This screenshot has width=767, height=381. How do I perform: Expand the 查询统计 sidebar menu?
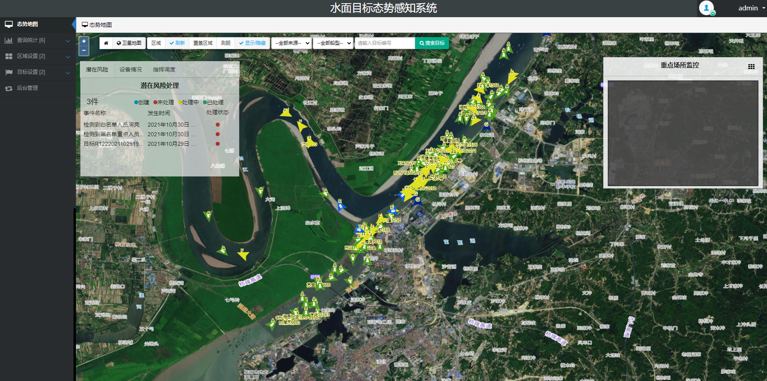point(31,40)
